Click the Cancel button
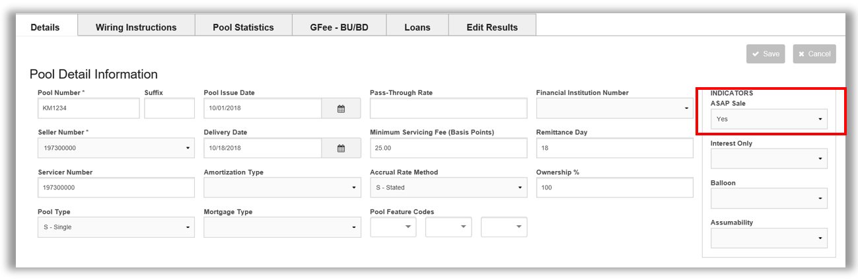The image size is (858, 280). click(x=814, y=54)
